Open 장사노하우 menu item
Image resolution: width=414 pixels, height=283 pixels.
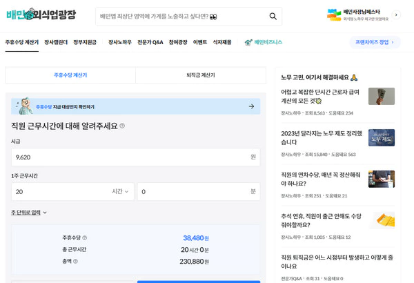119,42
